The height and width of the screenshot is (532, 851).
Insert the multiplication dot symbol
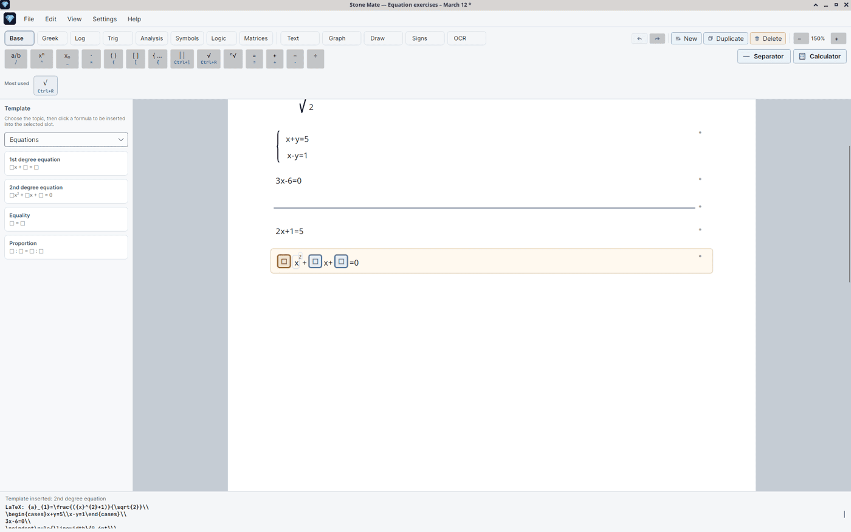91,58
